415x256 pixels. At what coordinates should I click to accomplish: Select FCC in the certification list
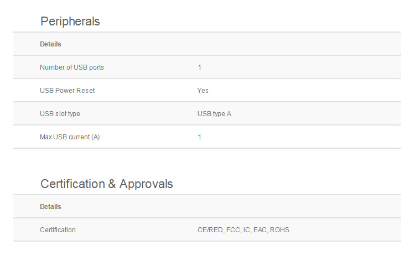232,230
